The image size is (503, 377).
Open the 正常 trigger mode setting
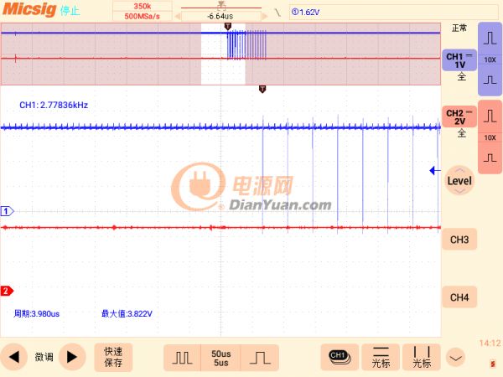(459, 28)
